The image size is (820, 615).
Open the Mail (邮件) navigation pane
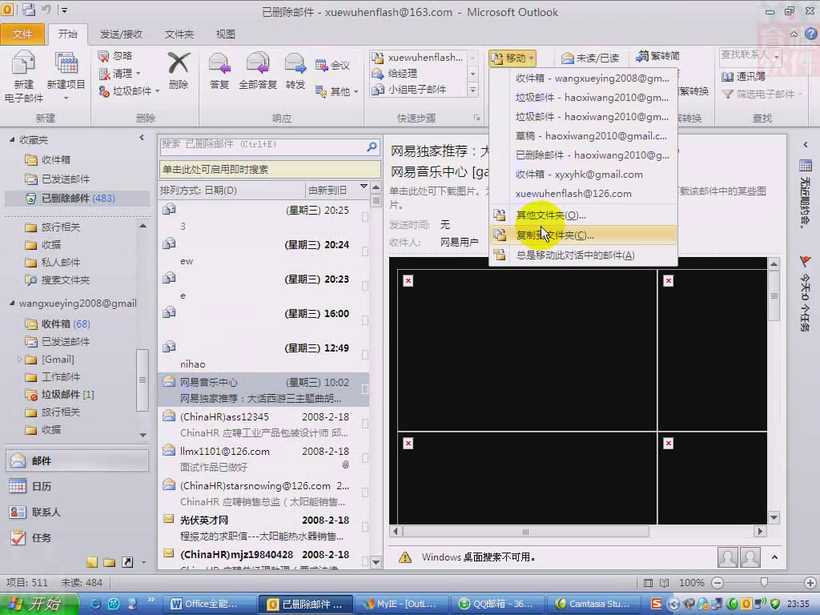78,460
